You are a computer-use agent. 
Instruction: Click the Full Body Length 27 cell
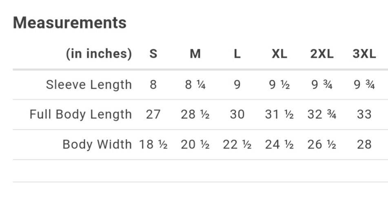[153, 114]
